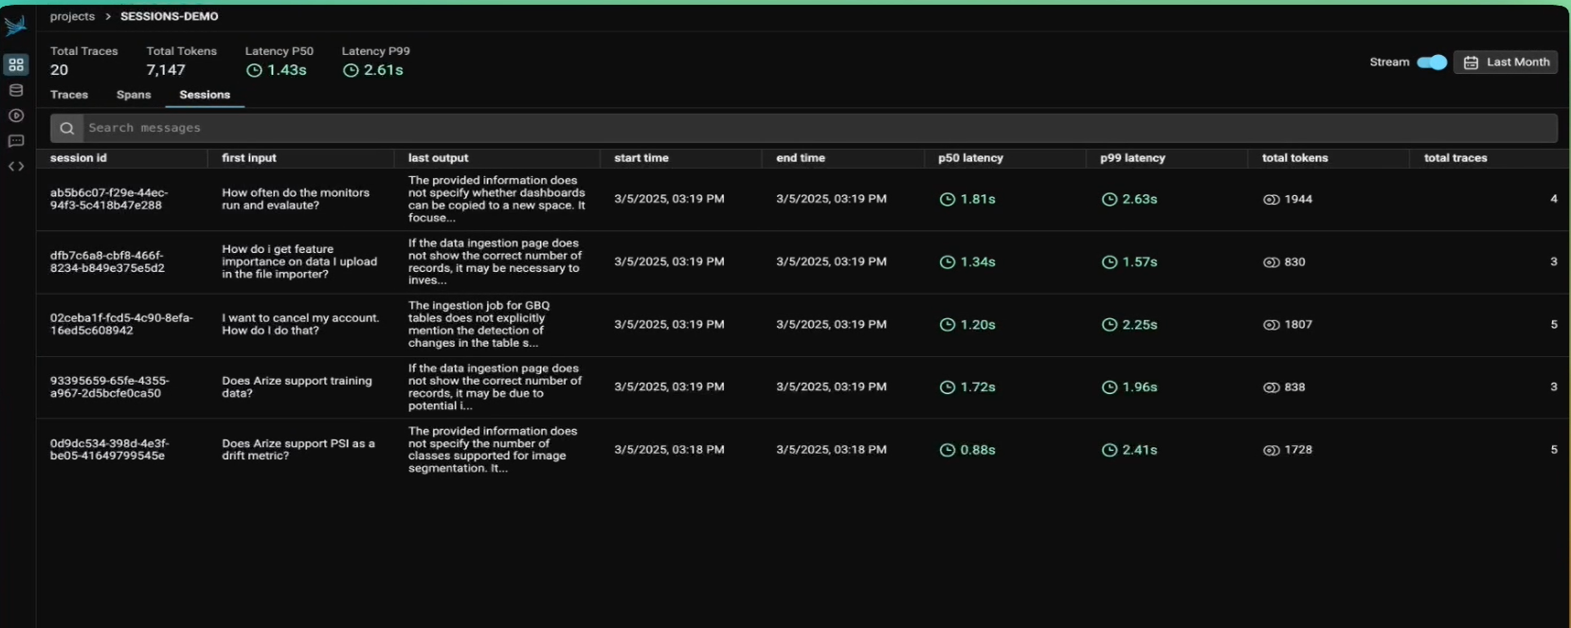This screenshot has height=628, width=1571.
Task: Open the playground play icon in sidebar
Action: [16, 116]
